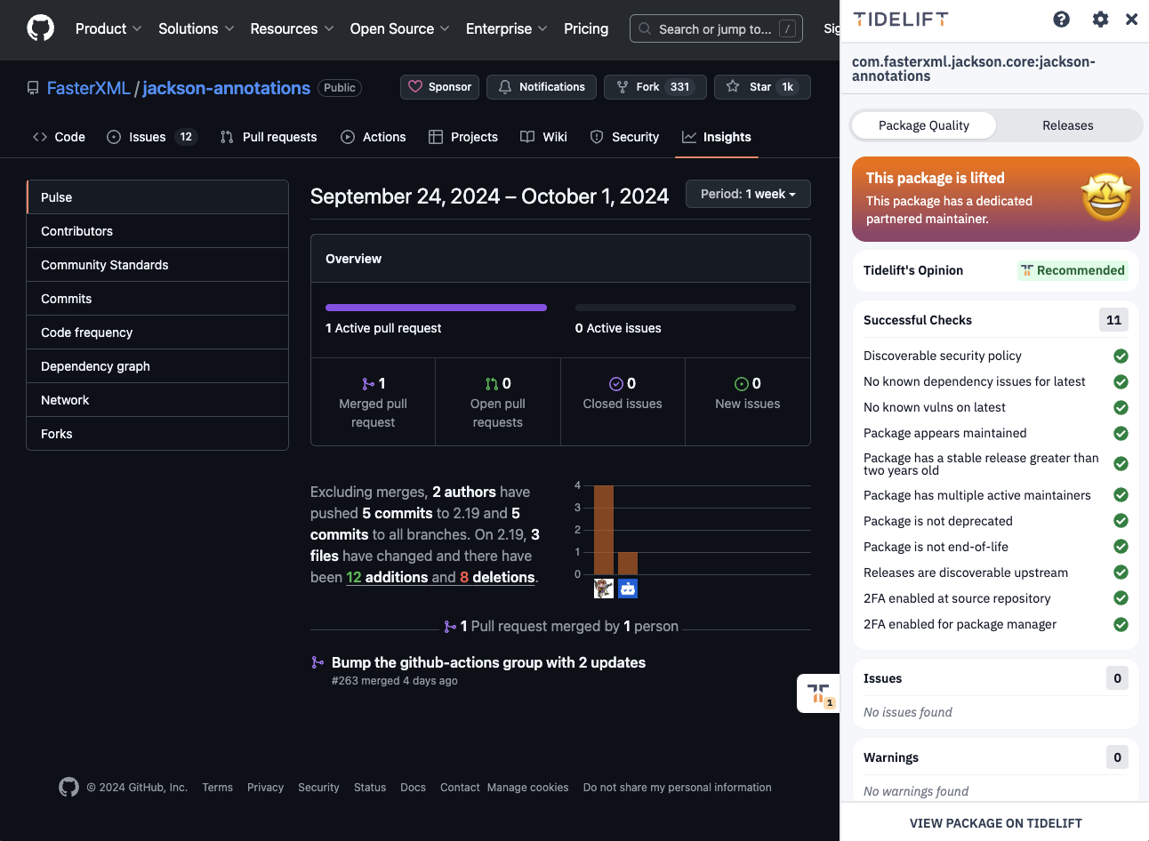Click the 0 Closed issues stat
Image resolution: width=1149 pixels, height=841 pixels.
click(x=623, y=402)
